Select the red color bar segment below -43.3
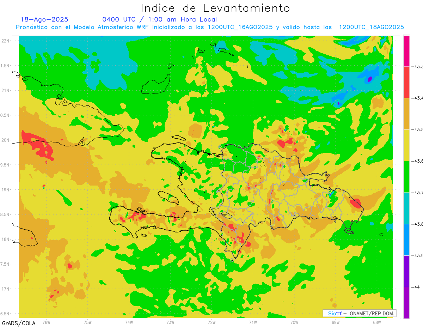423x327 pixels. (x=406, y=82)
